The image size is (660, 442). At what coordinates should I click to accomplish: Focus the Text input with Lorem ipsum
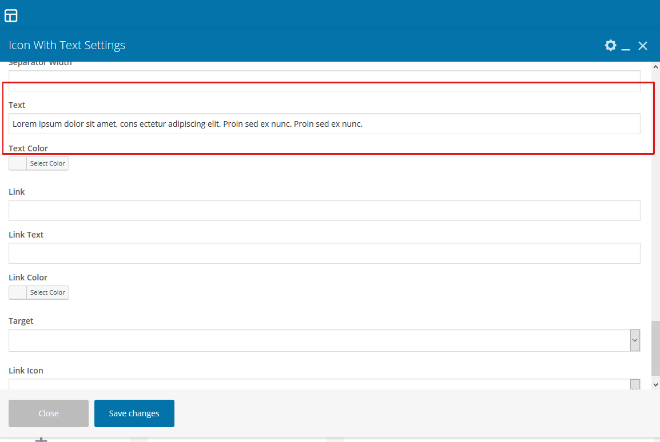[x=324, y=124]
